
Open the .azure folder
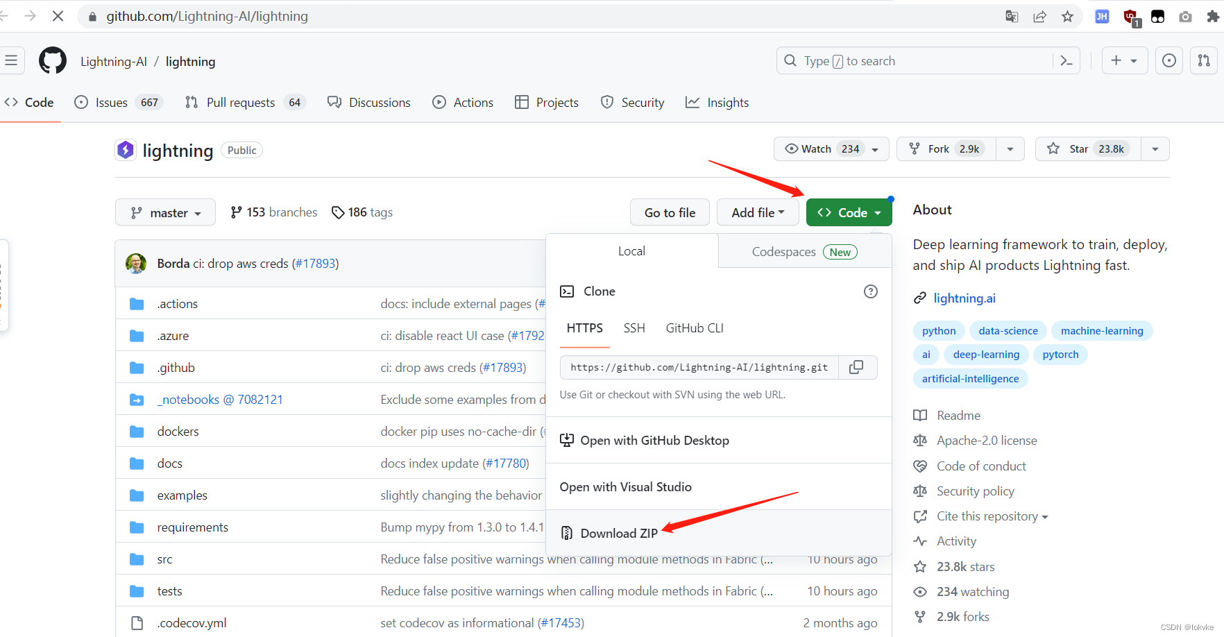click(173, 336)
